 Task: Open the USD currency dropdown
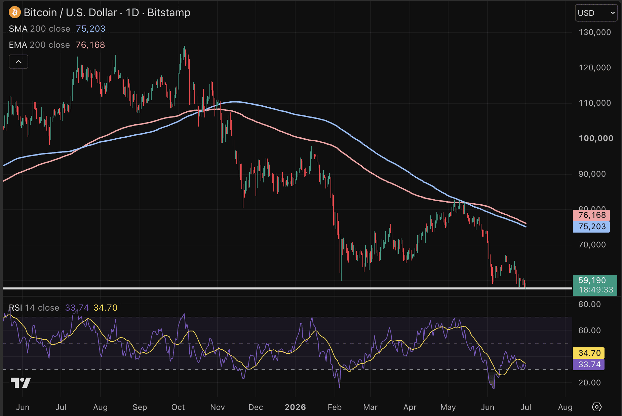point(596,13)
